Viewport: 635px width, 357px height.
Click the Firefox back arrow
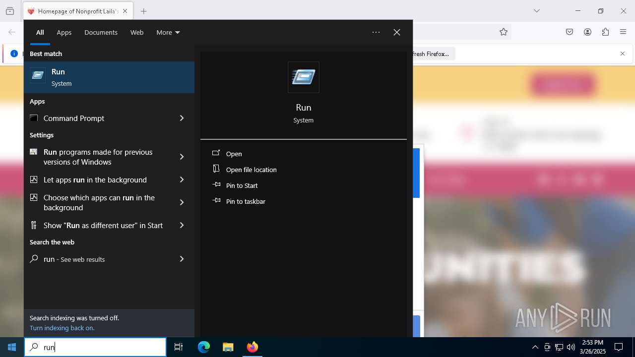coord(12,32)
